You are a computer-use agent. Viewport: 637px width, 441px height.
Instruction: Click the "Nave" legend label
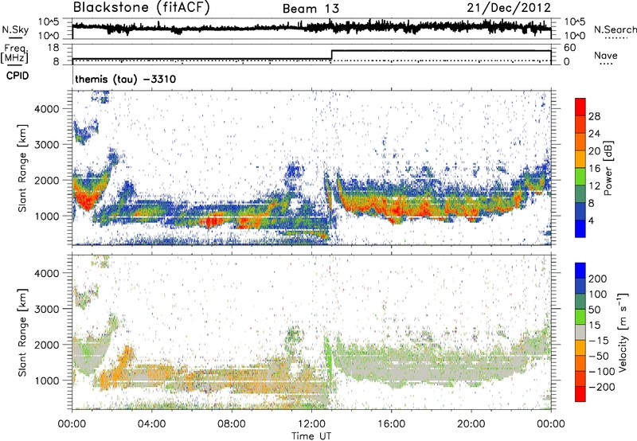tap(606, 55)
